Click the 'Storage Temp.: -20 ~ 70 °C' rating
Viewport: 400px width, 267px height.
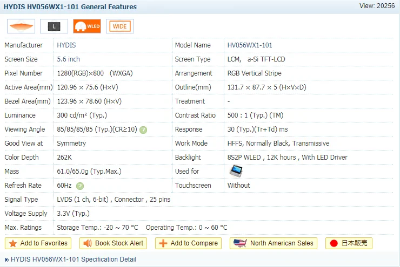click(x=97, y=227)
